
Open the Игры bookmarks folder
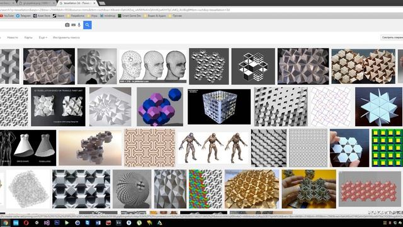[92, 16]
